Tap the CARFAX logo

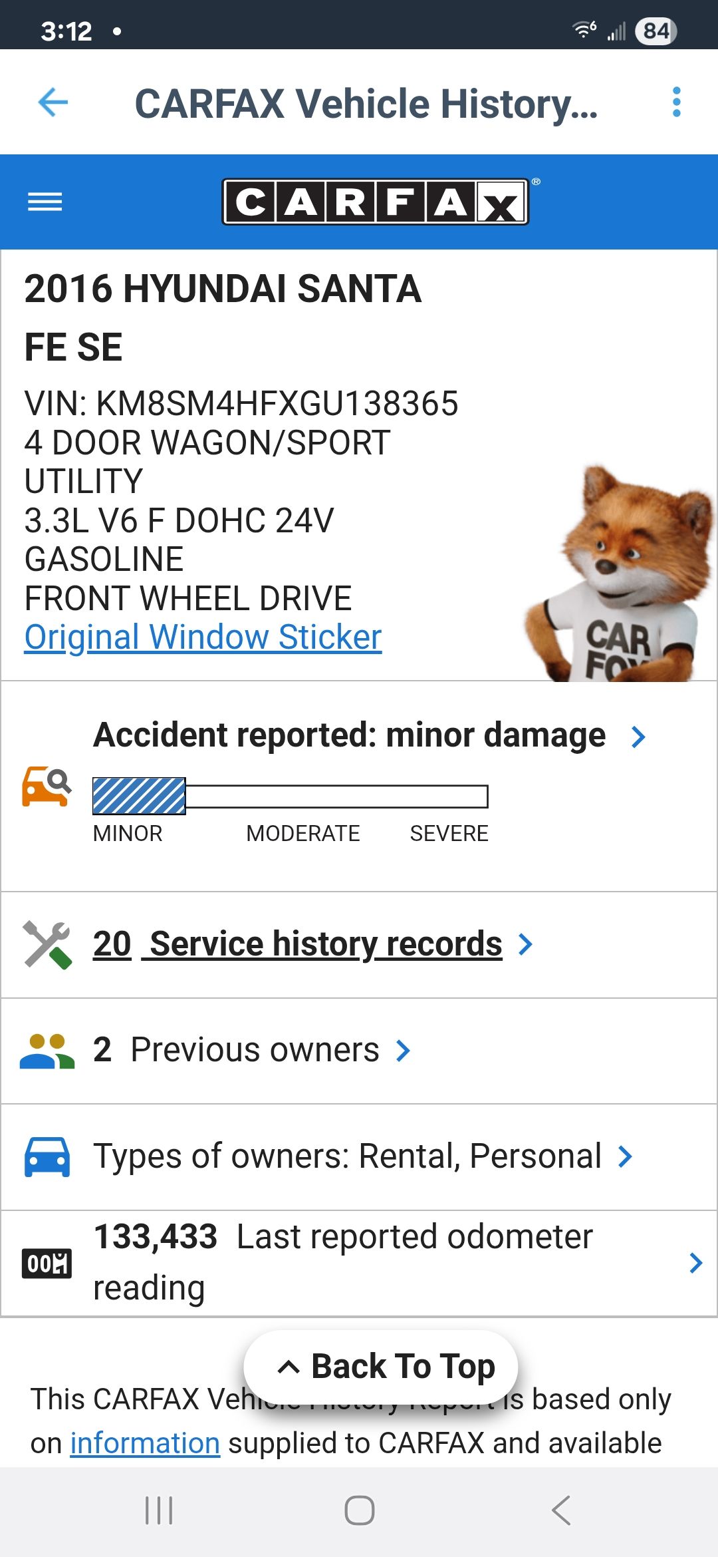(x=376, y=202)
